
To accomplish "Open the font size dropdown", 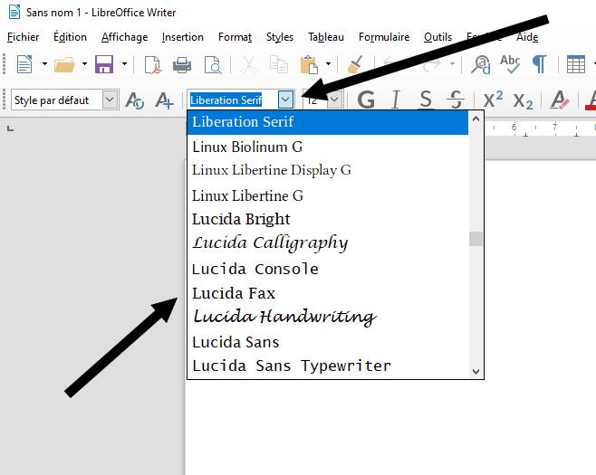I will [x=334, y=100].
